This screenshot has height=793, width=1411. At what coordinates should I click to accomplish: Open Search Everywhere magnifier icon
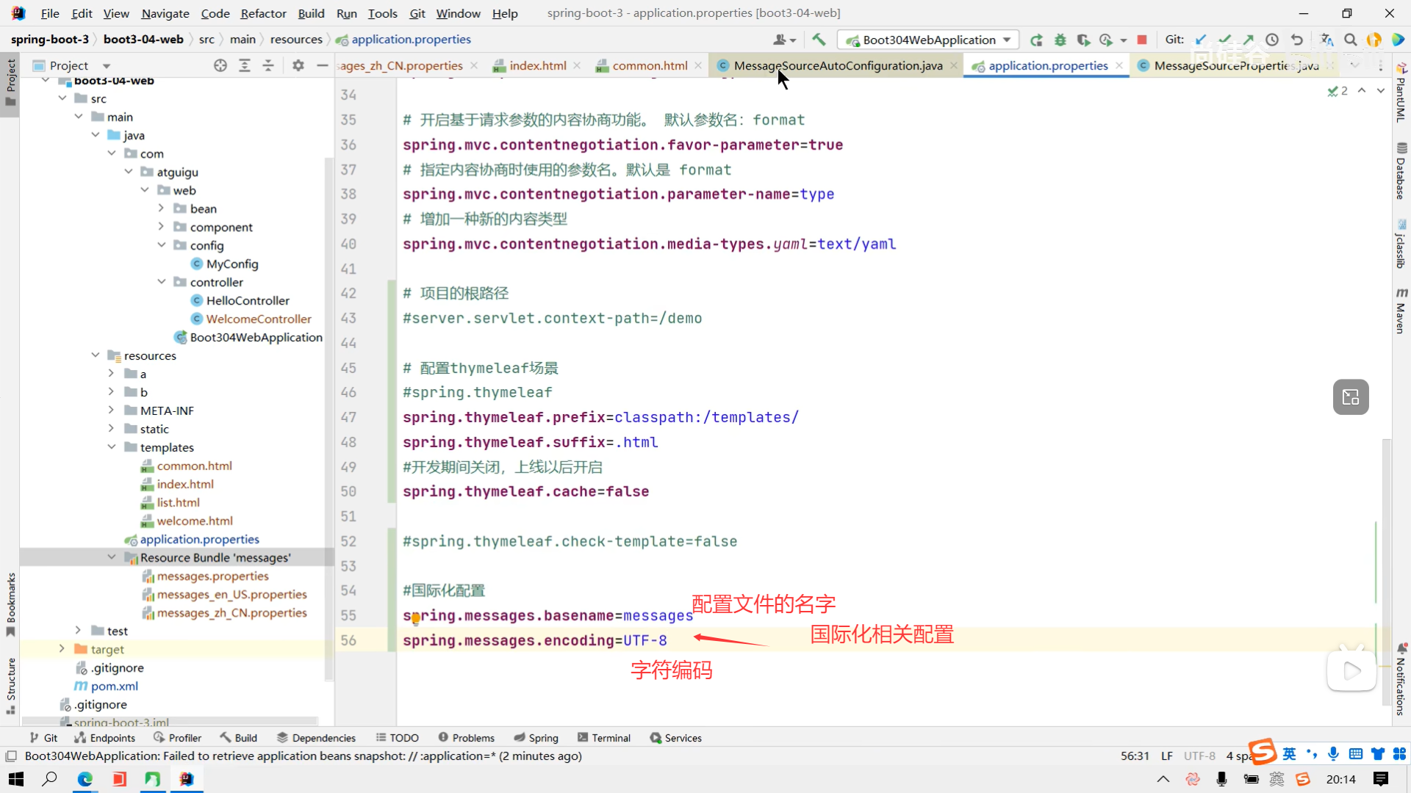point(1351,40)
